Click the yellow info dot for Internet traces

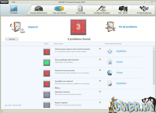point(100,70)
